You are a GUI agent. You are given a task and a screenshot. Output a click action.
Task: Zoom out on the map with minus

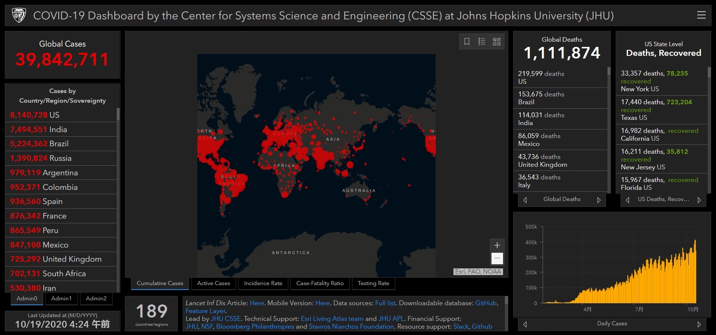click(497, 258)
